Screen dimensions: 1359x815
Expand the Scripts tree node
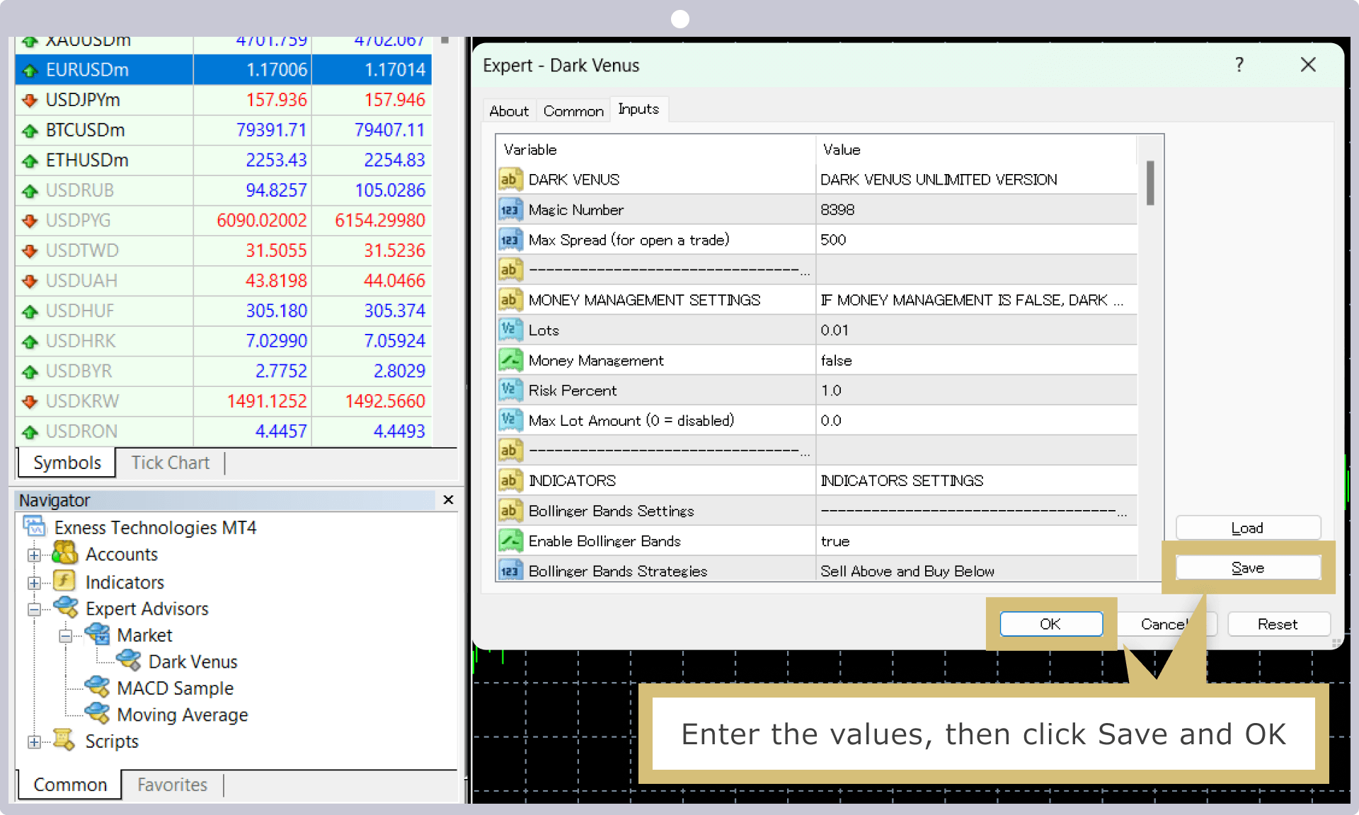pos(34,742)
